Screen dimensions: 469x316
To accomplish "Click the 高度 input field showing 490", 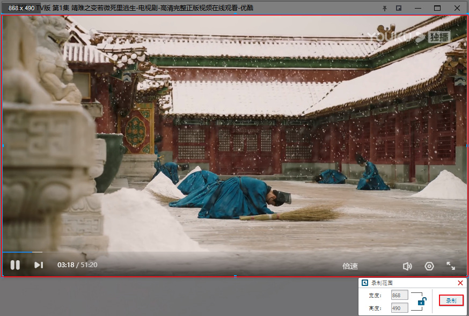I will tap(400, 308).
